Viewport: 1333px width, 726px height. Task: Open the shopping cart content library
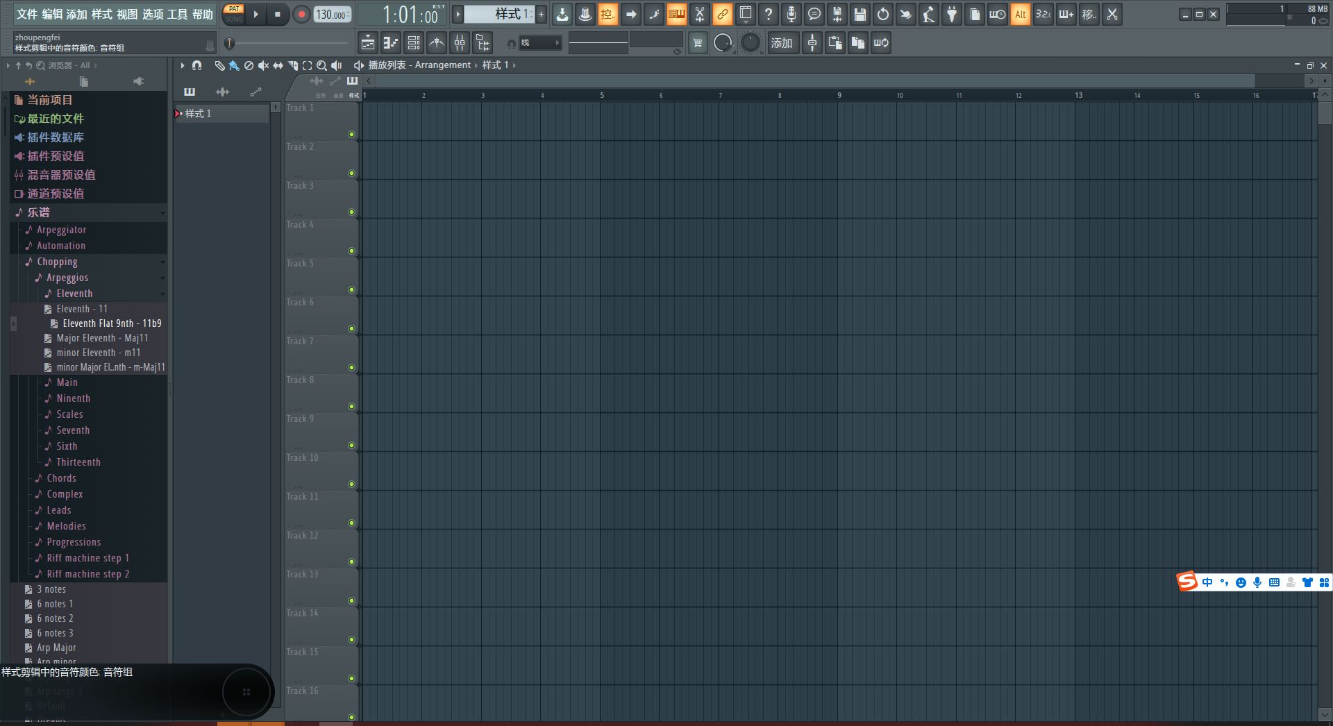[698, 43]
